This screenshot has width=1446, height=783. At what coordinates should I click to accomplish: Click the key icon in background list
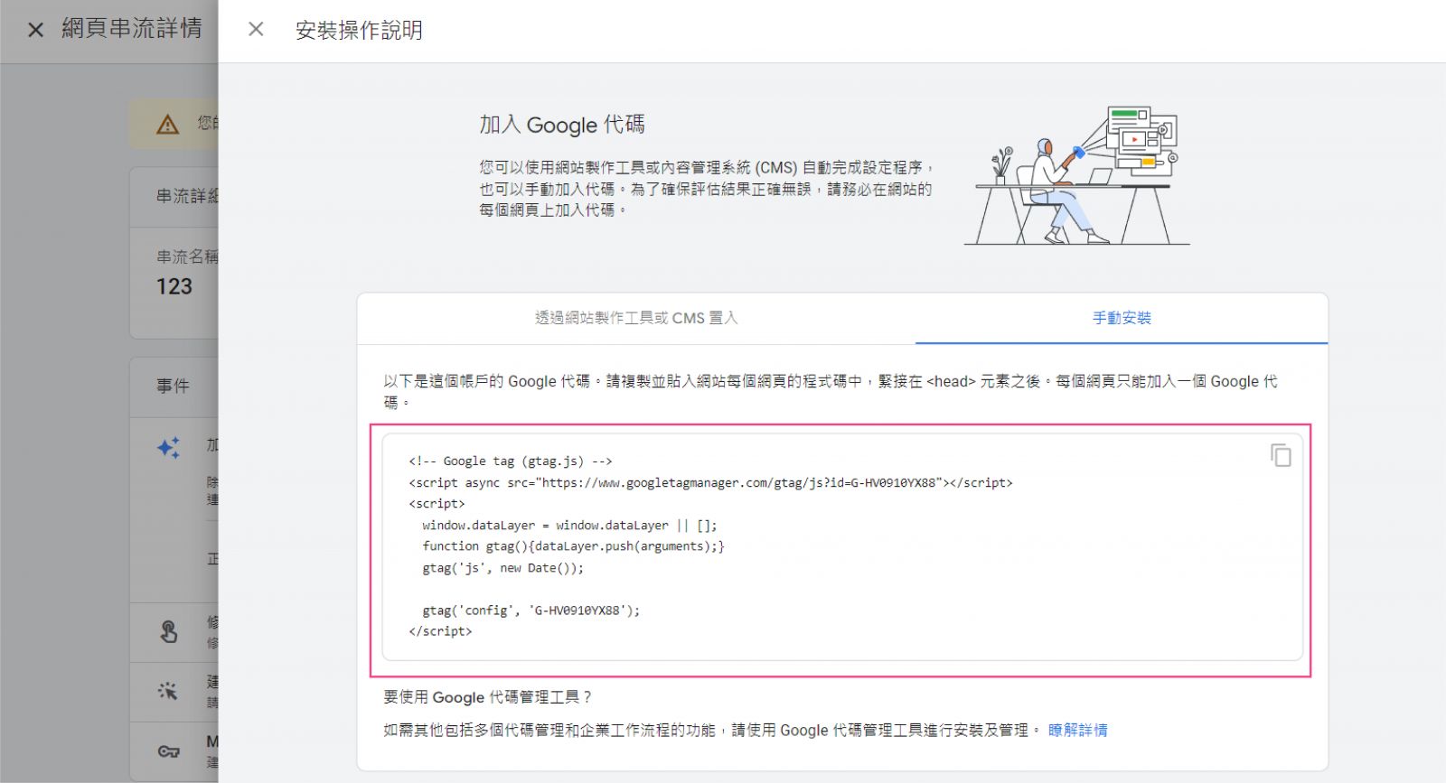pos(169,751)
